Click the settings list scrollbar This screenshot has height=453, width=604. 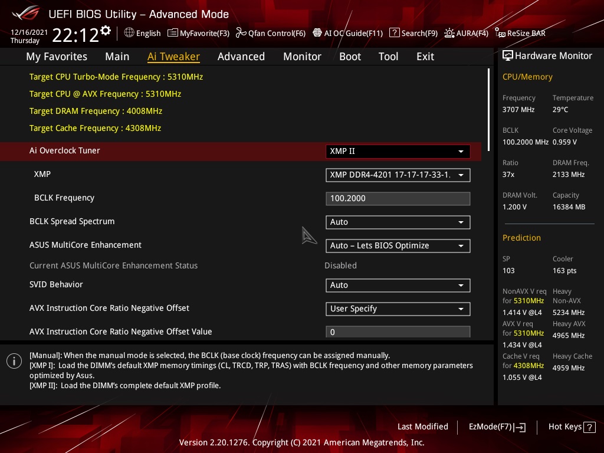tap(488, 110)
